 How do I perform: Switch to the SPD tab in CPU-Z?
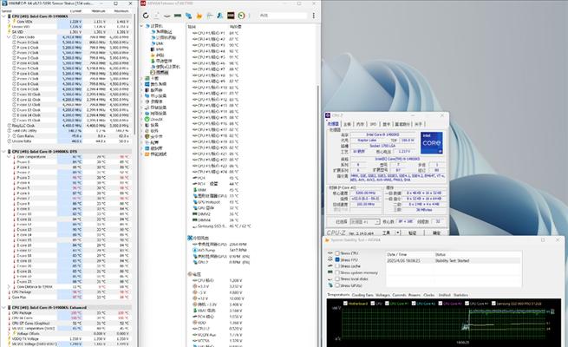coord(373,124)
